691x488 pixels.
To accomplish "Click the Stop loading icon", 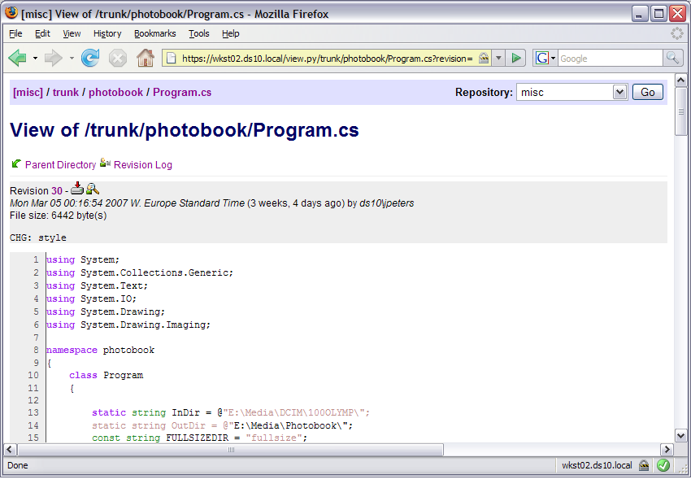I will tap(118, 59).
